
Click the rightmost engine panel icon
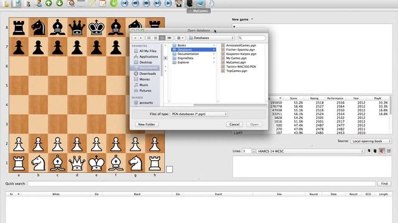(x=389, y=151)
